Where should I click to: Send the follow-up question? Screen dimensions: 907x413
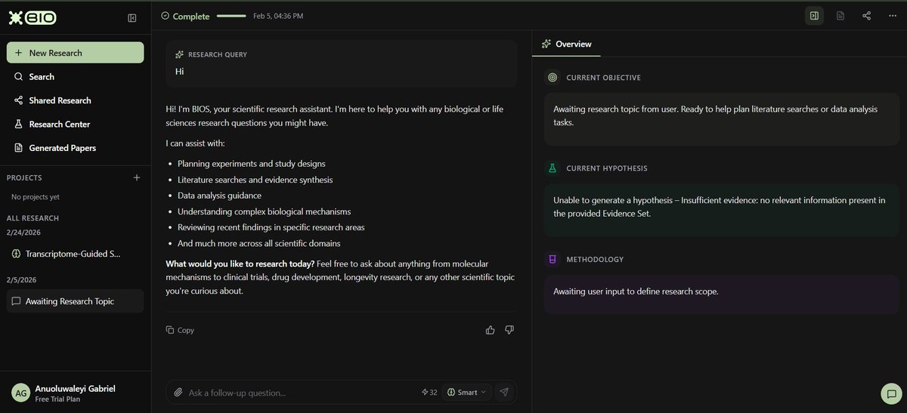(x=505, y=393)
